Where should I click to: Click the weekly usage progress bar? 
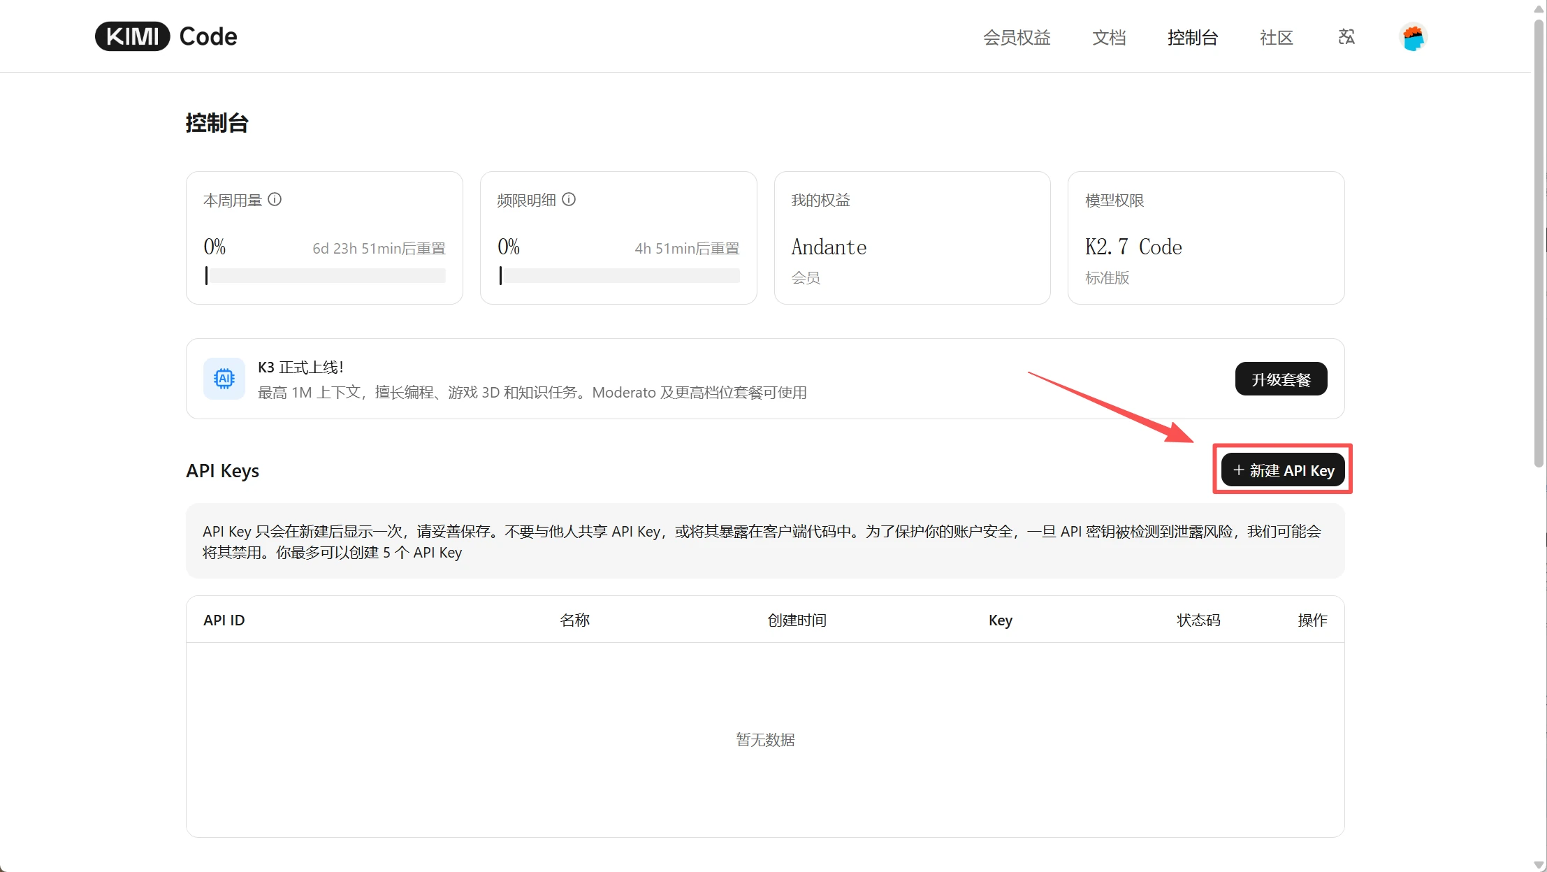tap(325, 276)
